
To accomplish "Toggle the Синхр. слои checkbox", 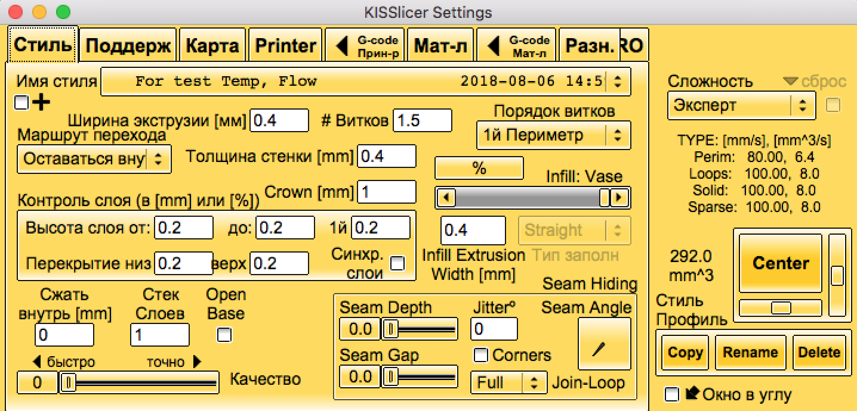I will pos(396,263).
